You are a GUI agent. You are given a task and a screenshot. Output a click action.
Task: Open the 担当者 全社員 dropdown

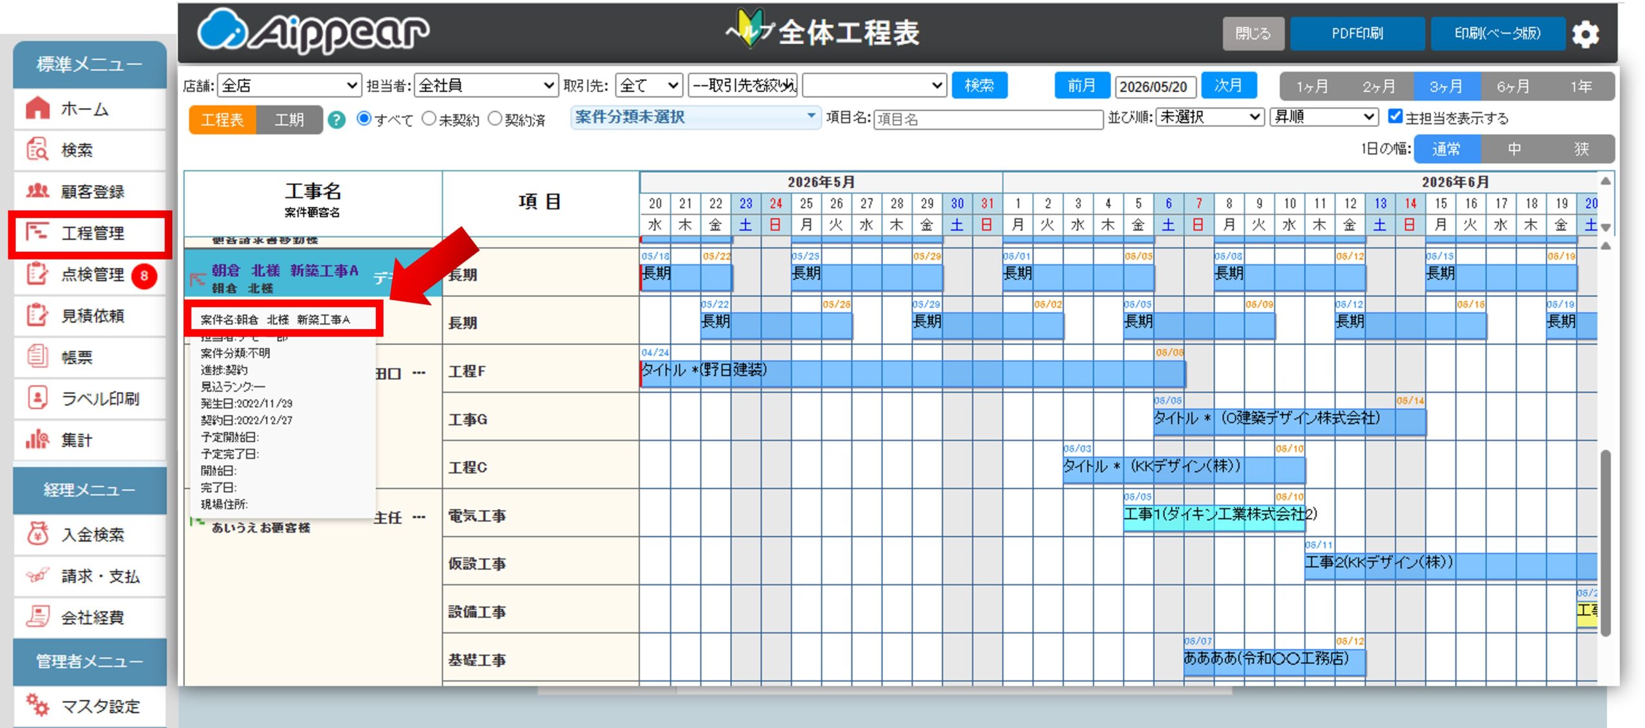[x=486, y=85]
